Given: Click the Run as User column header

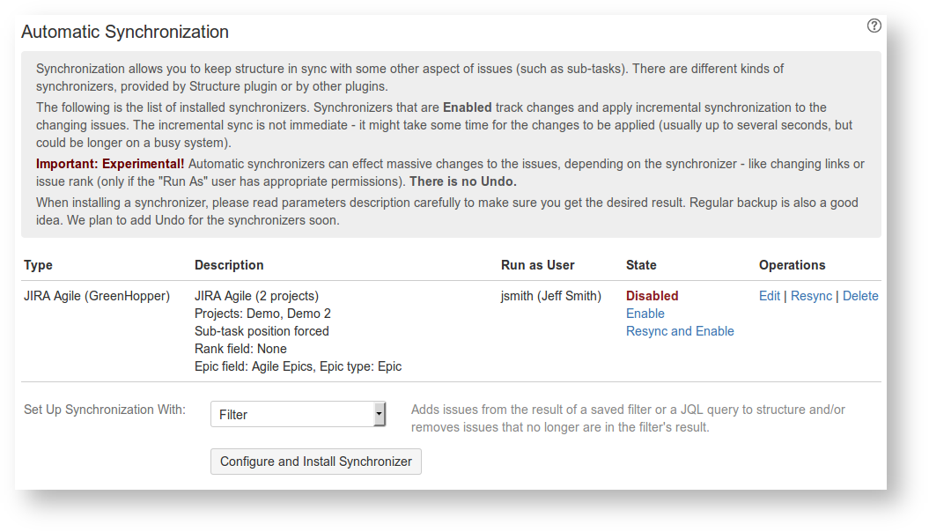Looking at the screenshot, I should pyautogui.click(x=537, y=265).
